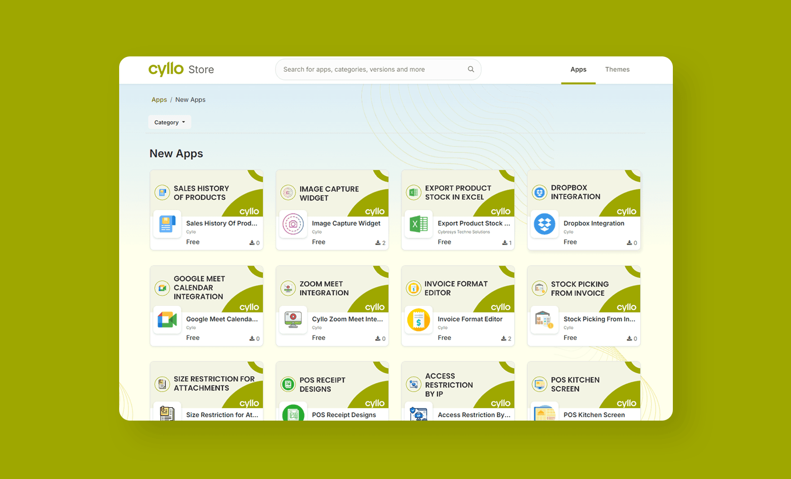Switch to the Themes tab
The width and height of the screenshot is (791, 479).
[x=617, y=69]
